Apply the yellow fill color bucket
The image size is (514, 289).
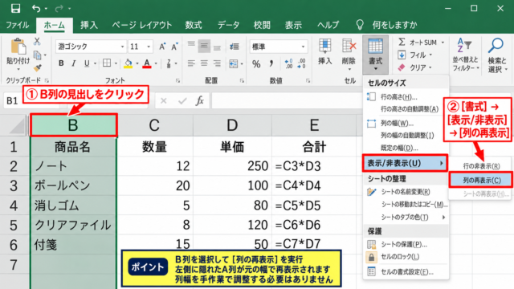click(128, 63)
